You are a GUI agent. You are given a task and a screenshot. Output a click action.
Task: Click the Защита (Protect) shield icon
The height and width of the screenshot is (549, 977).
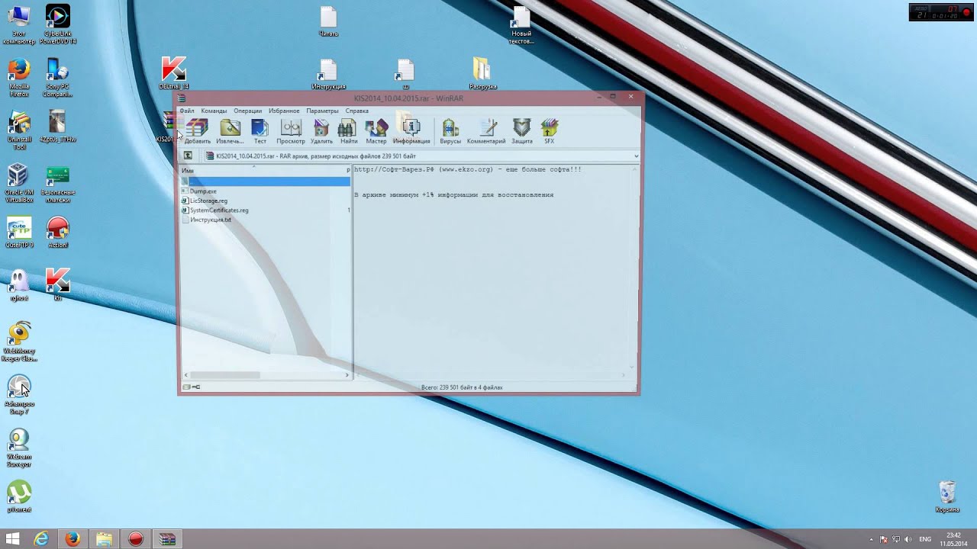coord(522,130)
